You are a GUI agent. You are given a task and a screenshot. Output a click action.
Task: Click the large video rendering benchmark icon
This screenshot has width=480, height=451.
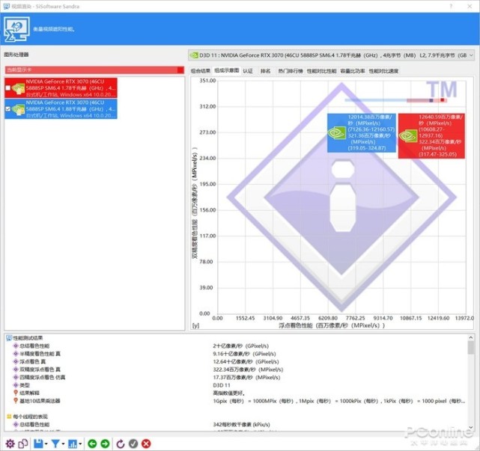tap(16, 29)
